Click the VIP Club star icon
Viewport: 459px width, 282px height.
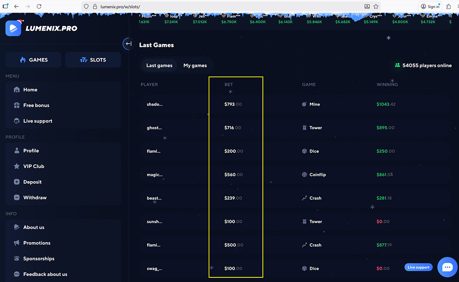(x=16, y=167)
